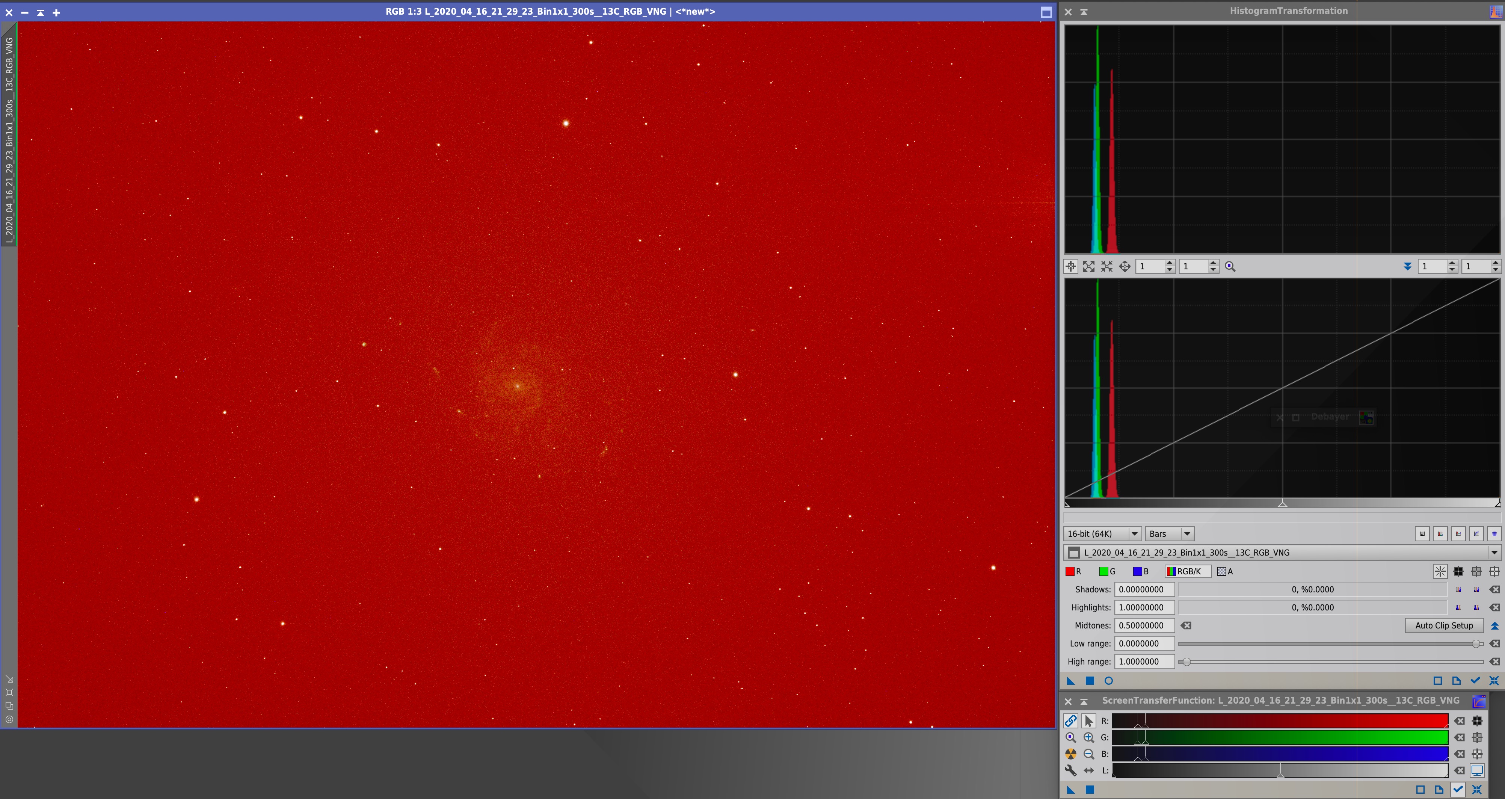This screenshot has height=799, width=1505.
Task: Toggle Track View checkmark in ScreenTransferFunction
Action: pyautogui.click(x=1458, y=790)
